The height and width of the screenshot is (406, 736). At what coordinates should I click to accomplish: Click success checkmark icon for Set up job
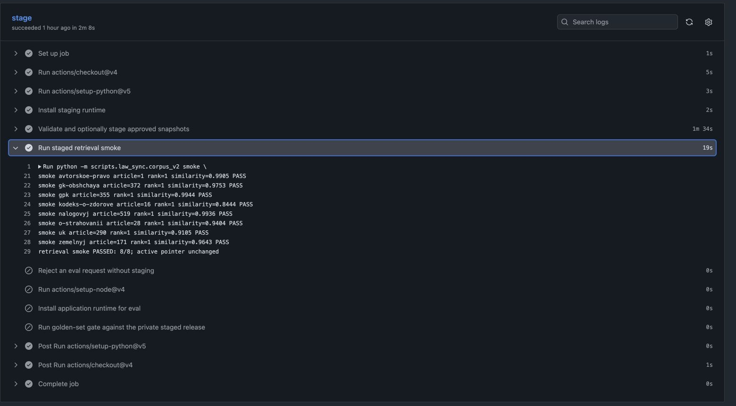pyautogui.click(x=29, y=53)
